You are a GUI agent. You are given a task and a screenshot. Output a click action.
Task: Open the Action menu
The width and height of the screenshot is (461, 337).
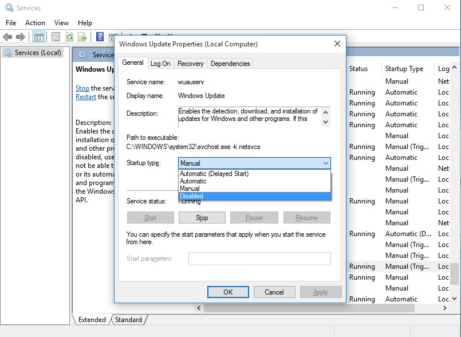pos(35,23)
